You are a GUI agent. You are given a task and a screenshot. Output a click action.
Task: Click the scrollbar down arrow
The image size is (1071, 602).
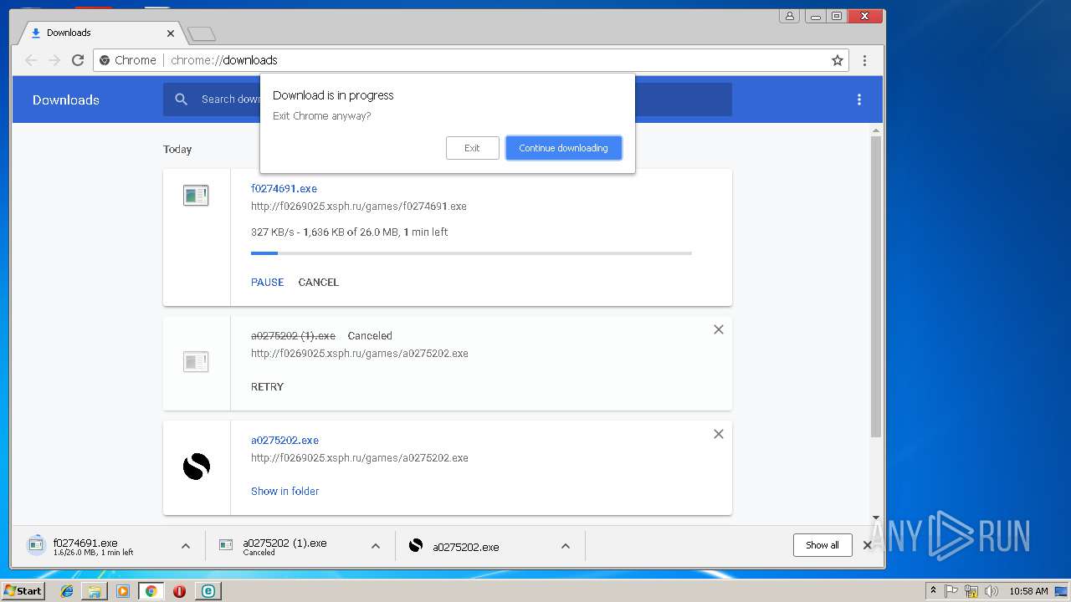coord(876,518)
